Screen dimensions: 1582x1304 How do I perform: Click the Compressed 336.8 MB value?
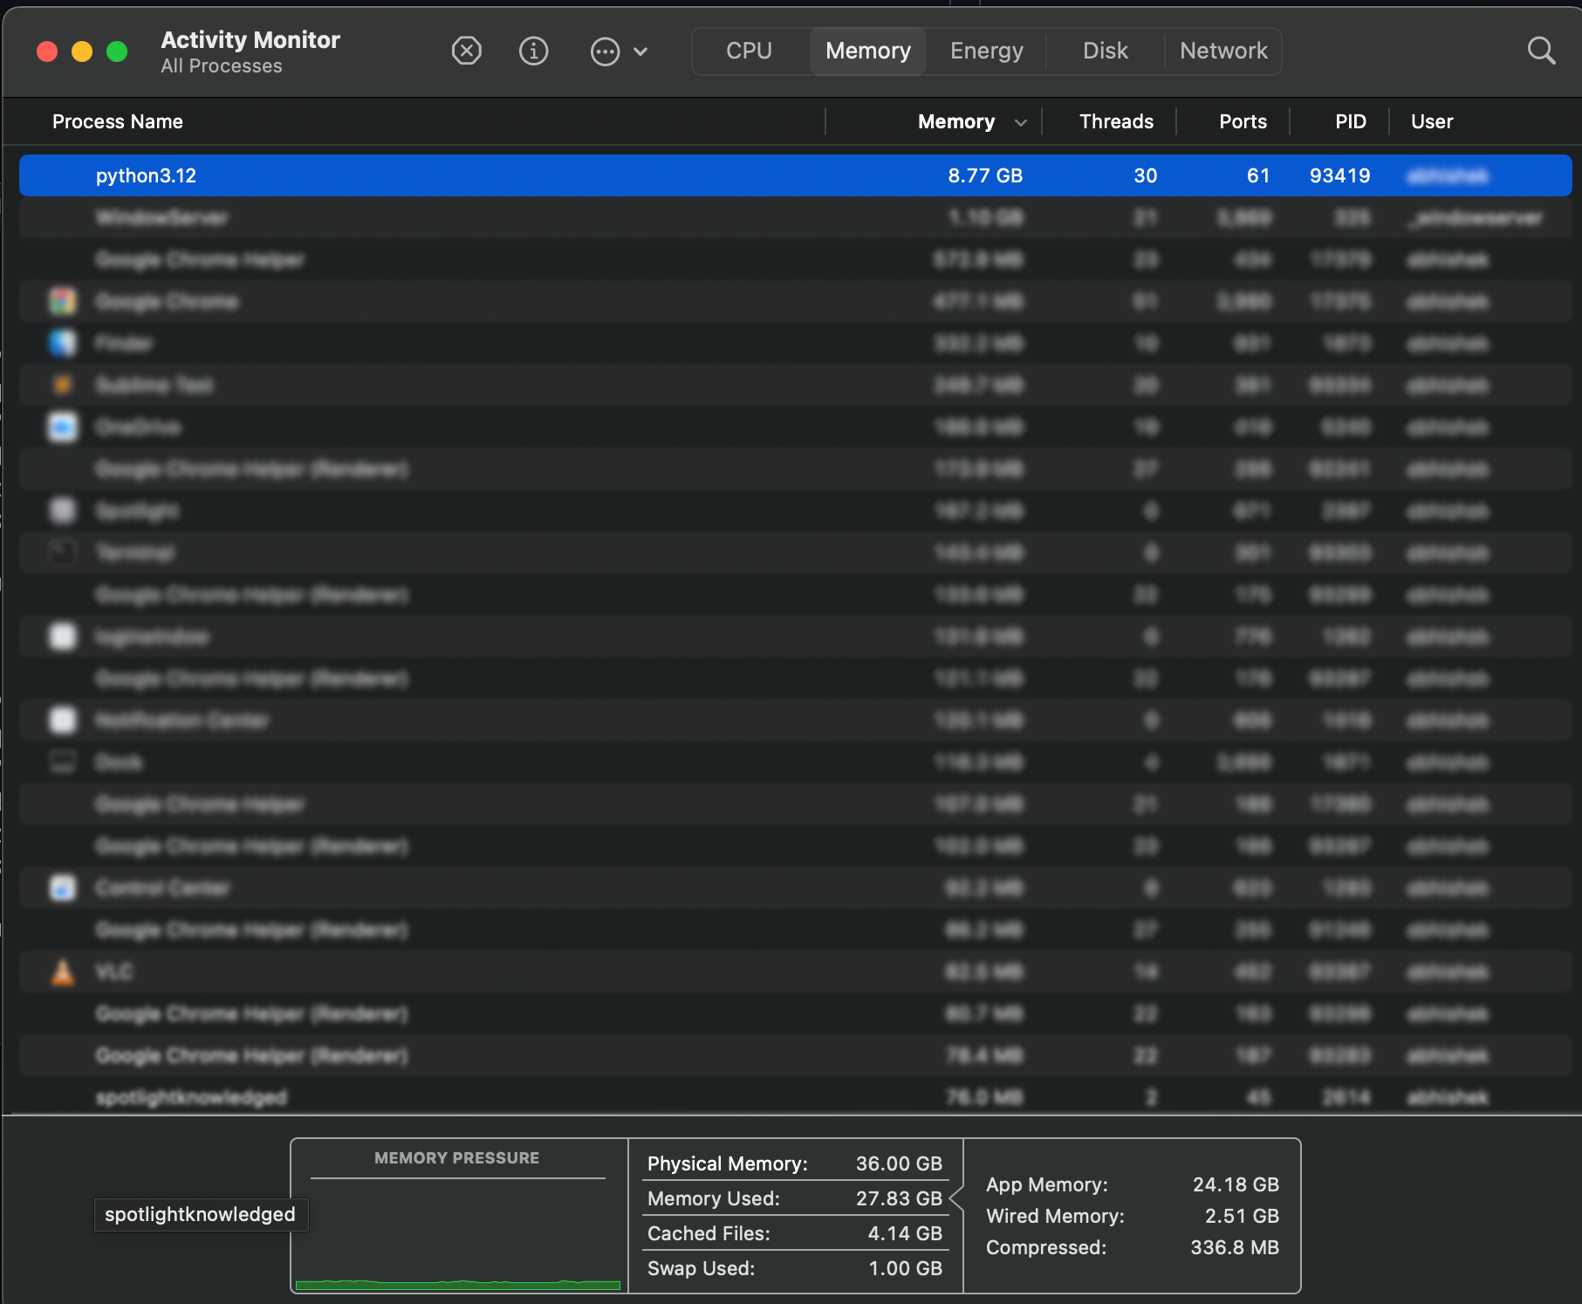tap(1235, 1247)
